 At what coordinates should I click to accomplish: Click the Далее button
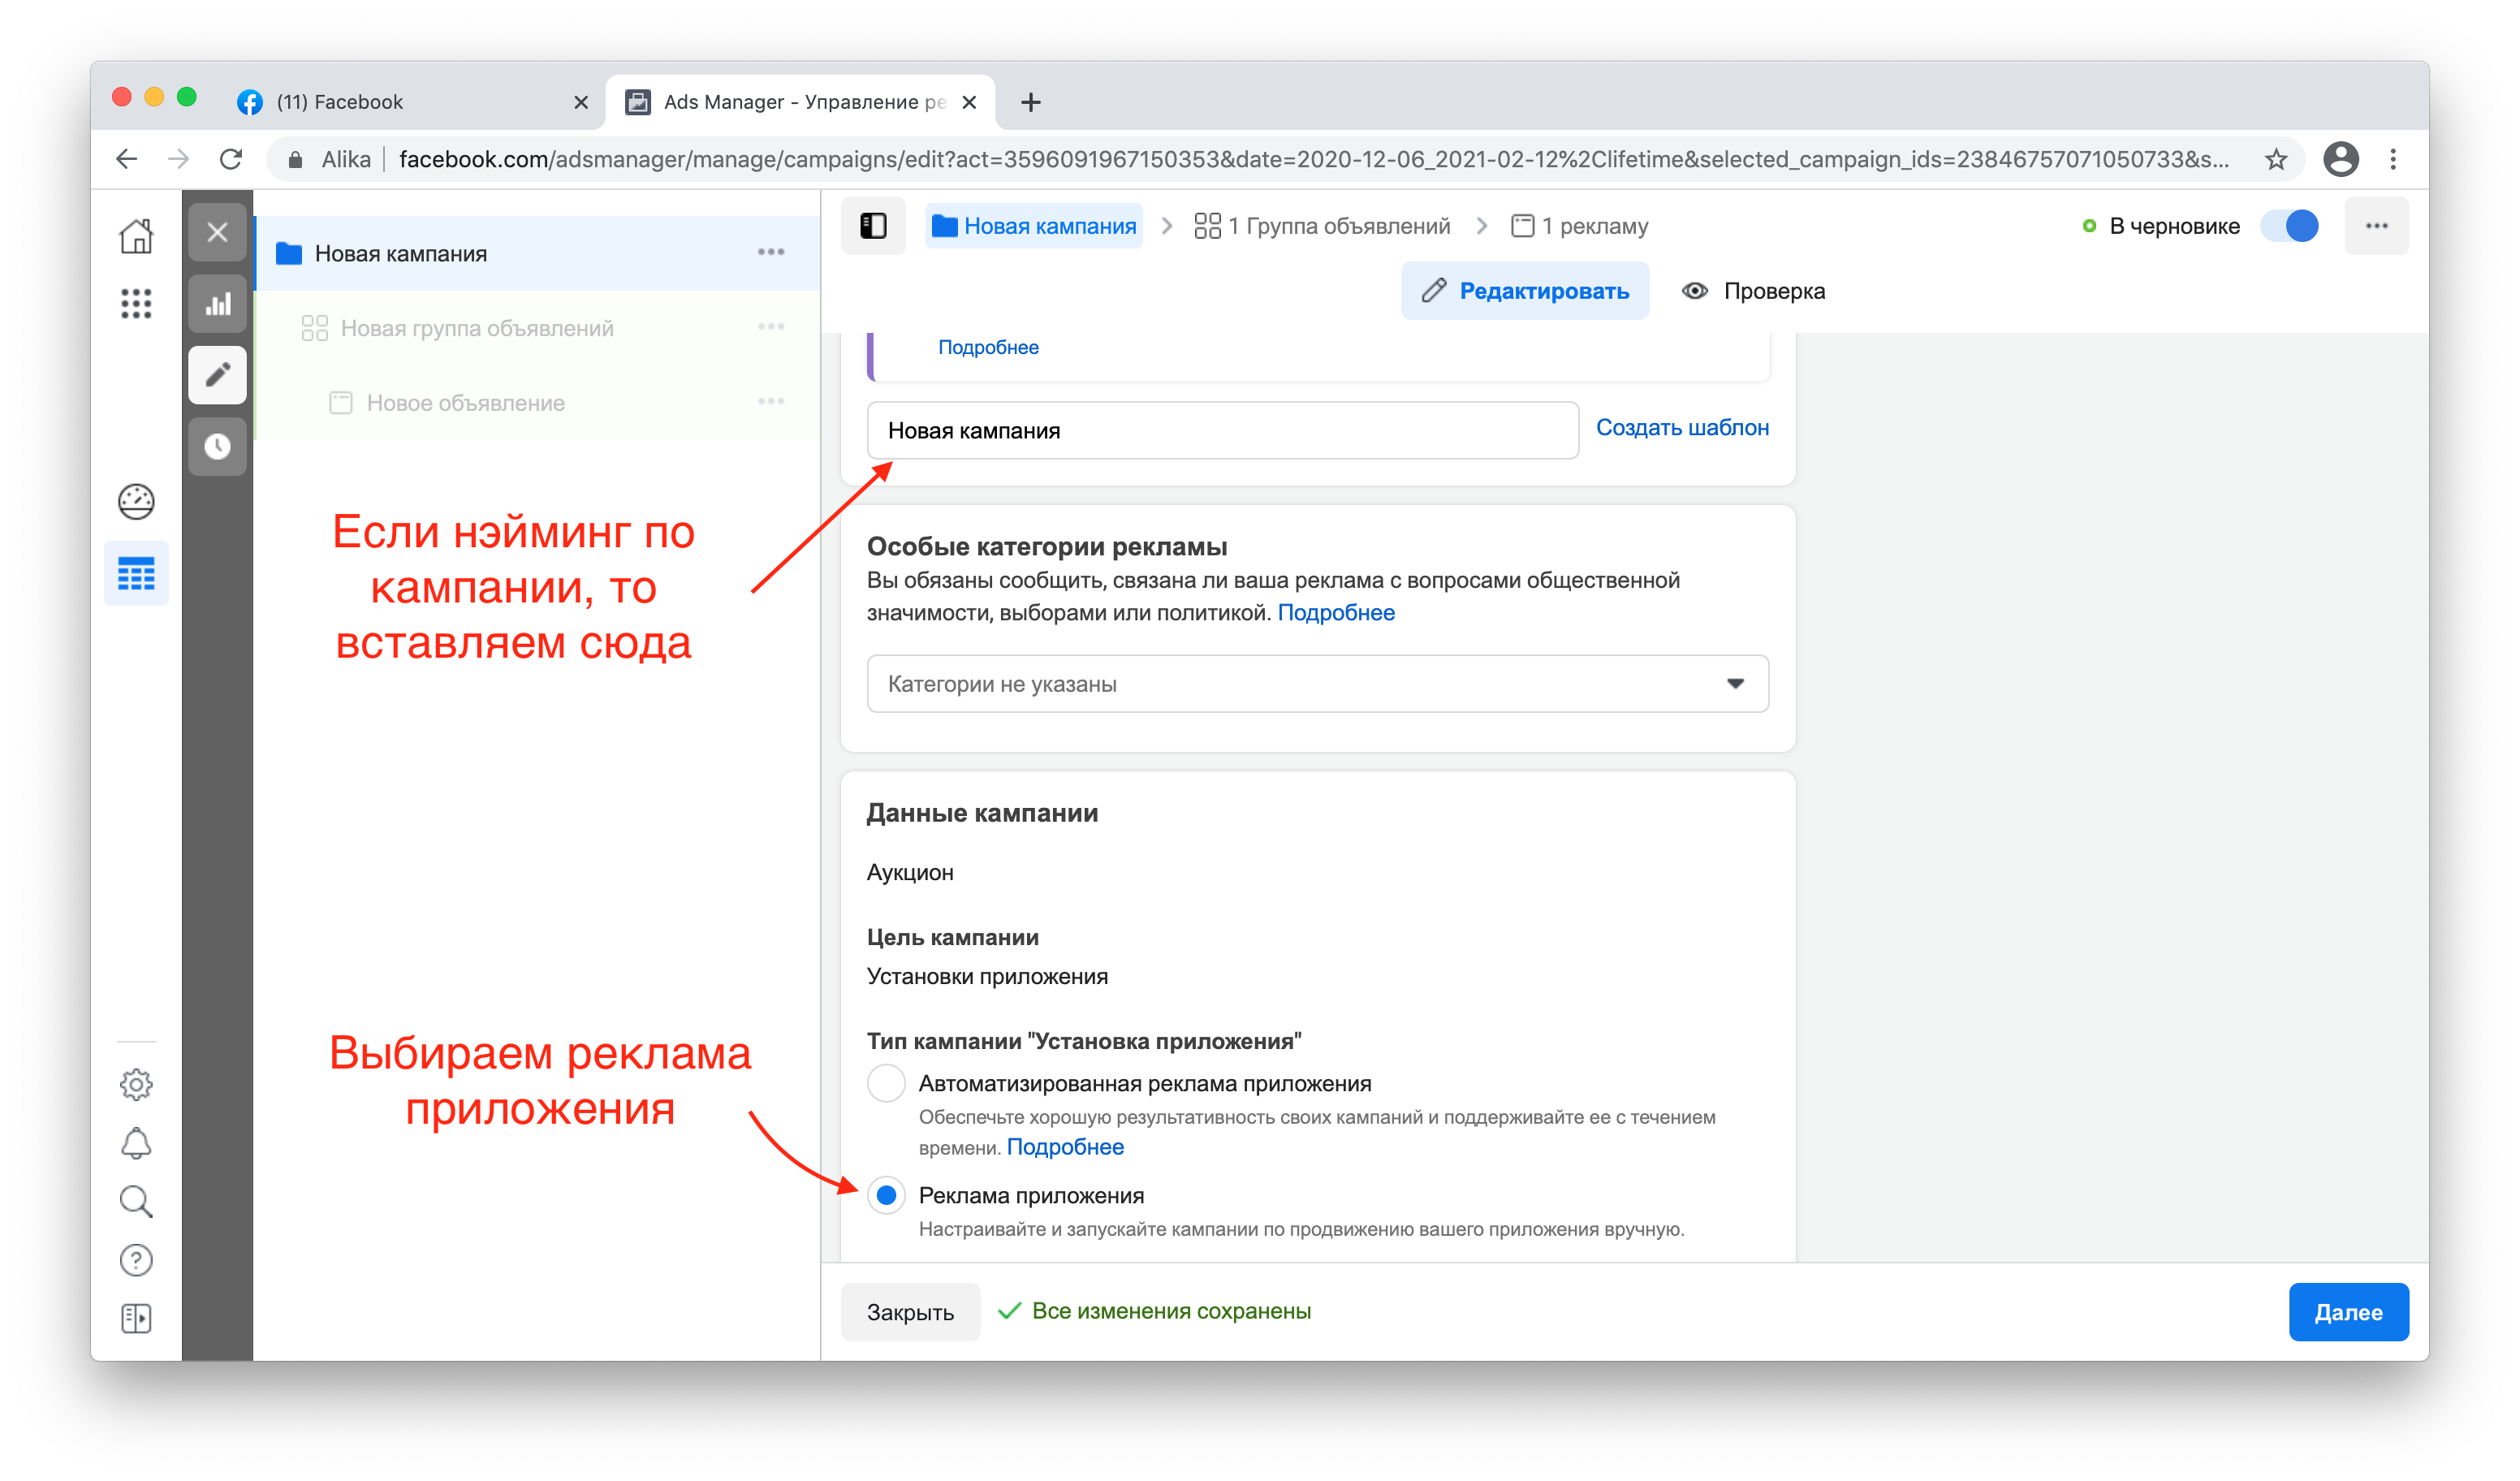(2348, 1312)
